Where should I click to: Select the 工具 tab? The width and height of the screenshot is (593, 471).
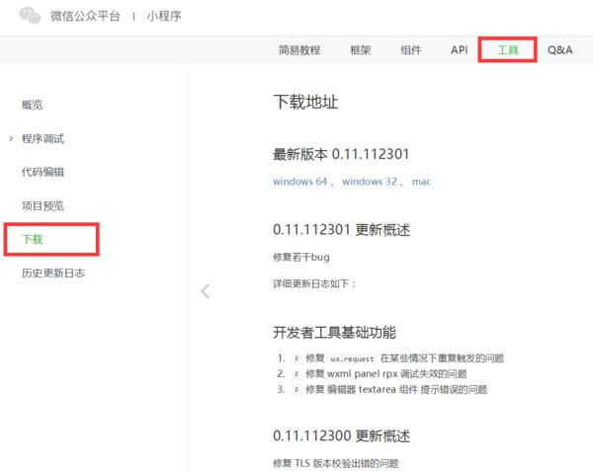coord(507,49)
